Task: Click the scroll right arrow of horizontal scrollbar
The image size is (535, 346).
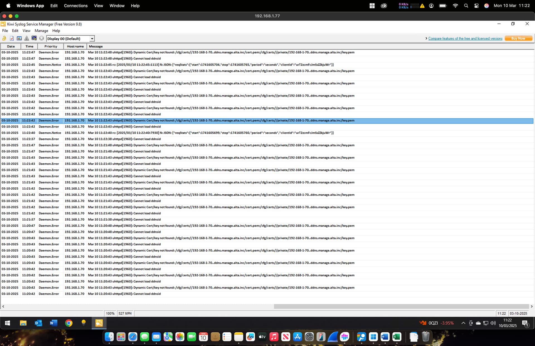Action: pos(532,306)
